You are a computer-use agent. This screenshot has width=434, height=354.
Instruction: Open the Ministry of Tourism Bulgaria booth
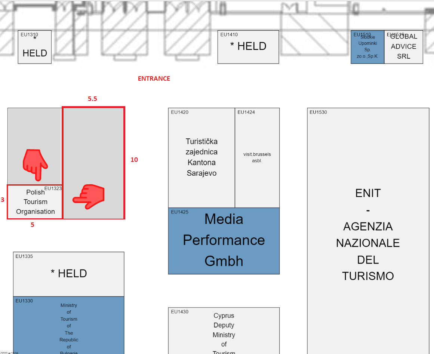[x=69, y=325]
